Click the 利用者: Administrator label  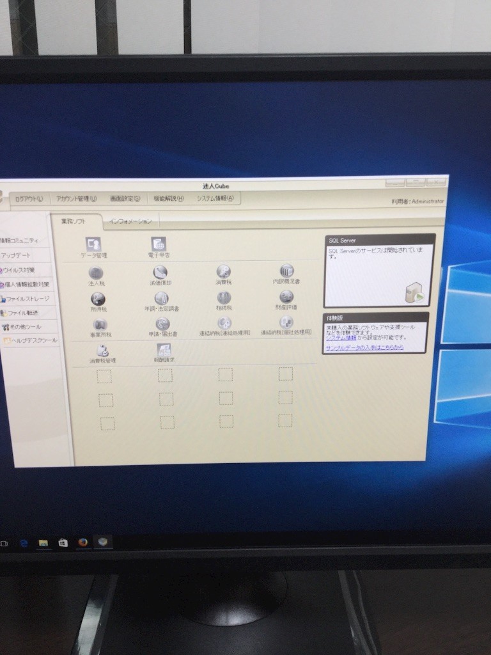coord(417,201)
